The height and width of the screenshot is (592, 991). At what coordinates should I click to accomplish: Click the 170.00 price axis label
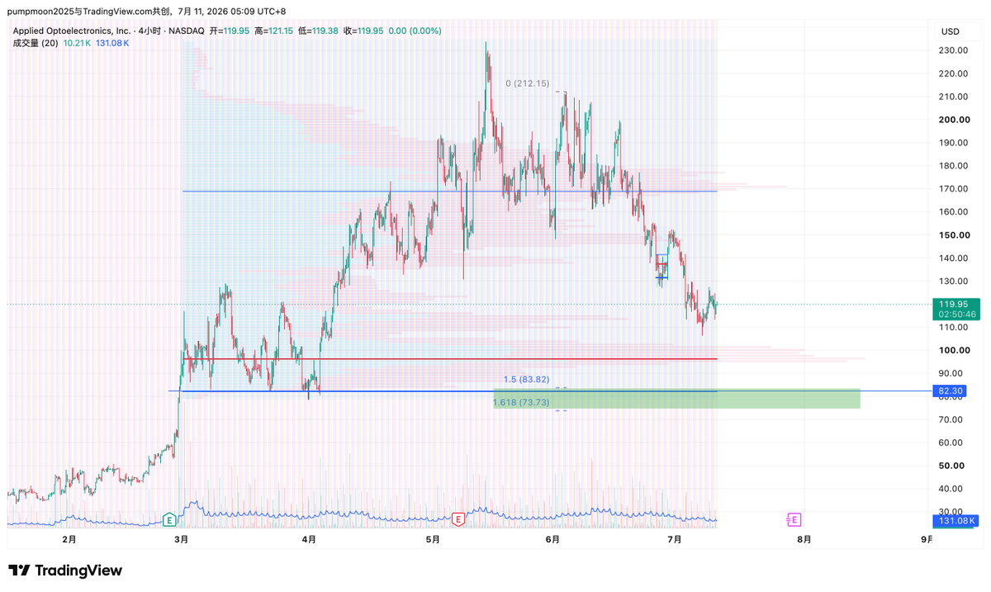[x=952, y=189]
